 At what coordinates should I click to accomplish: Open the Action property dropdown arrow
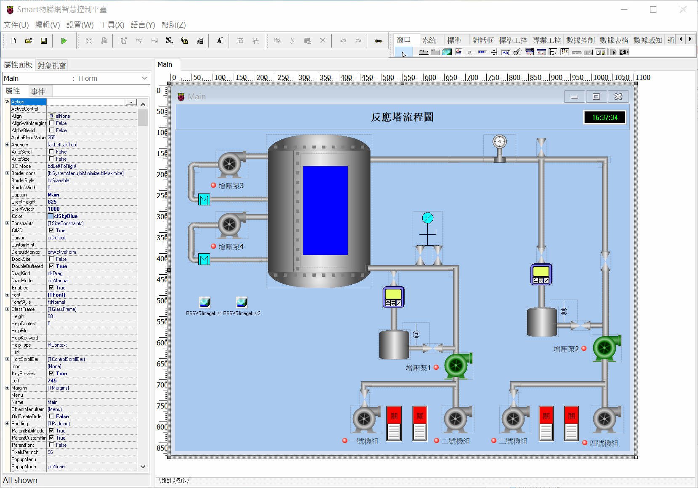coord(131,102)
